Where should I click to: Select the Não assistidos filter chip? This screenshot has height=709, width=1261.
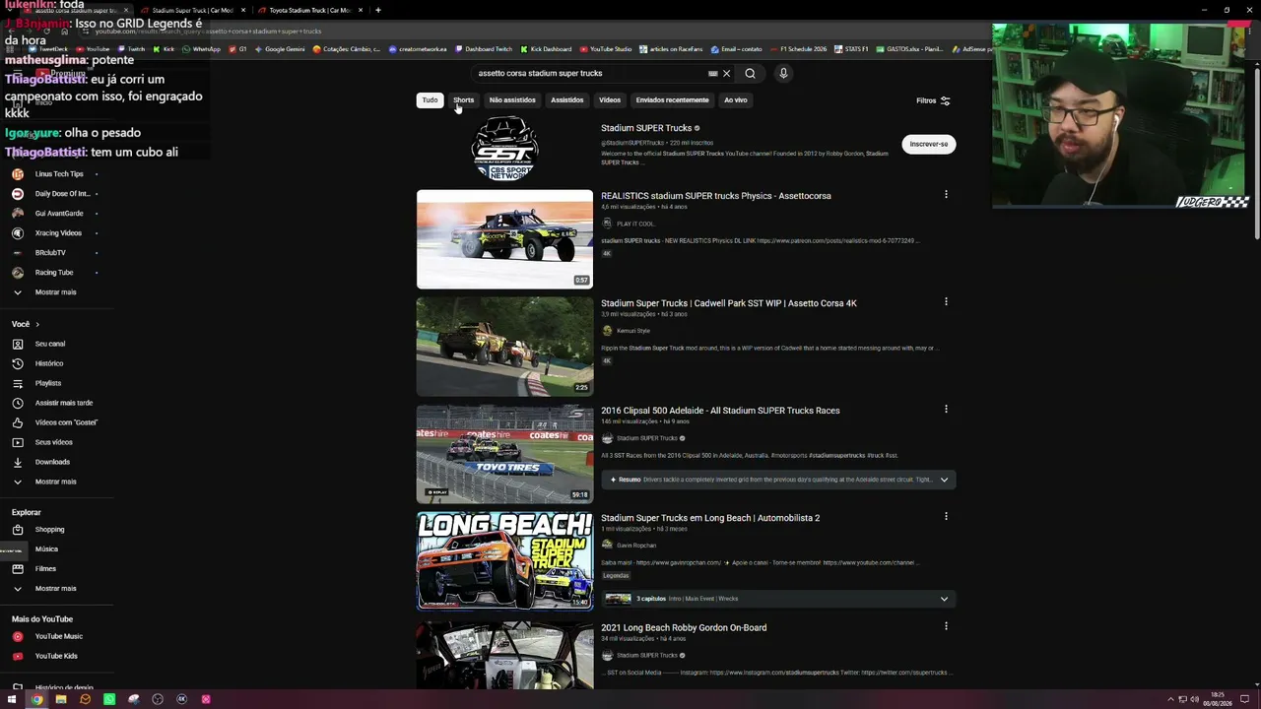tap(512, 99)
